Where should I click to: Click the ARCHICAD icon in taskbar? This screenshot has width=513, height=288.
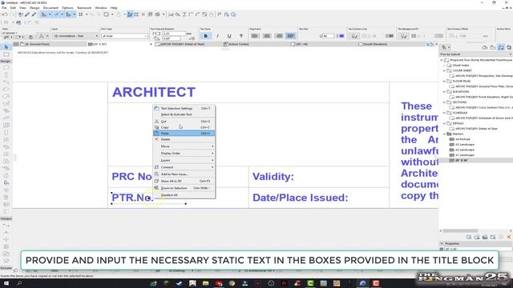[363, 283]
